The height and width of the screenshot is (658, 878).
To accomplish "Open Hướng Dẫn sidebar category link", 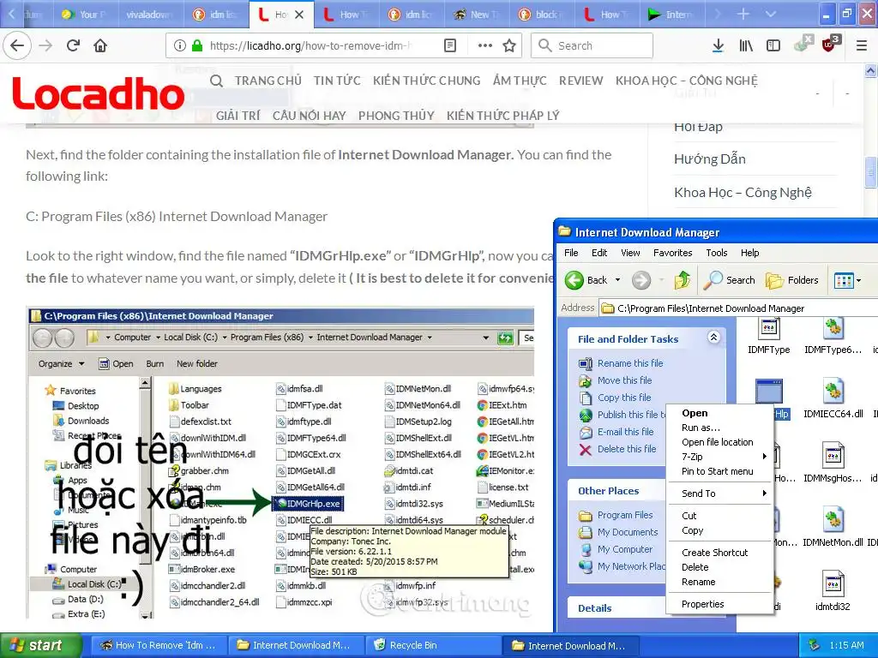I will tap(709, 159).
